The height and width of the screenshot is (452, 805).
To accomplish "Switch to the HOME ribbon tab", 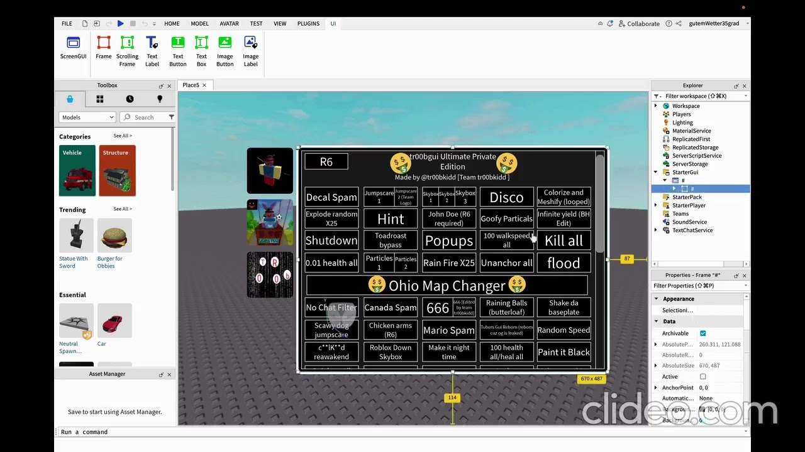I will coord(172,23).
